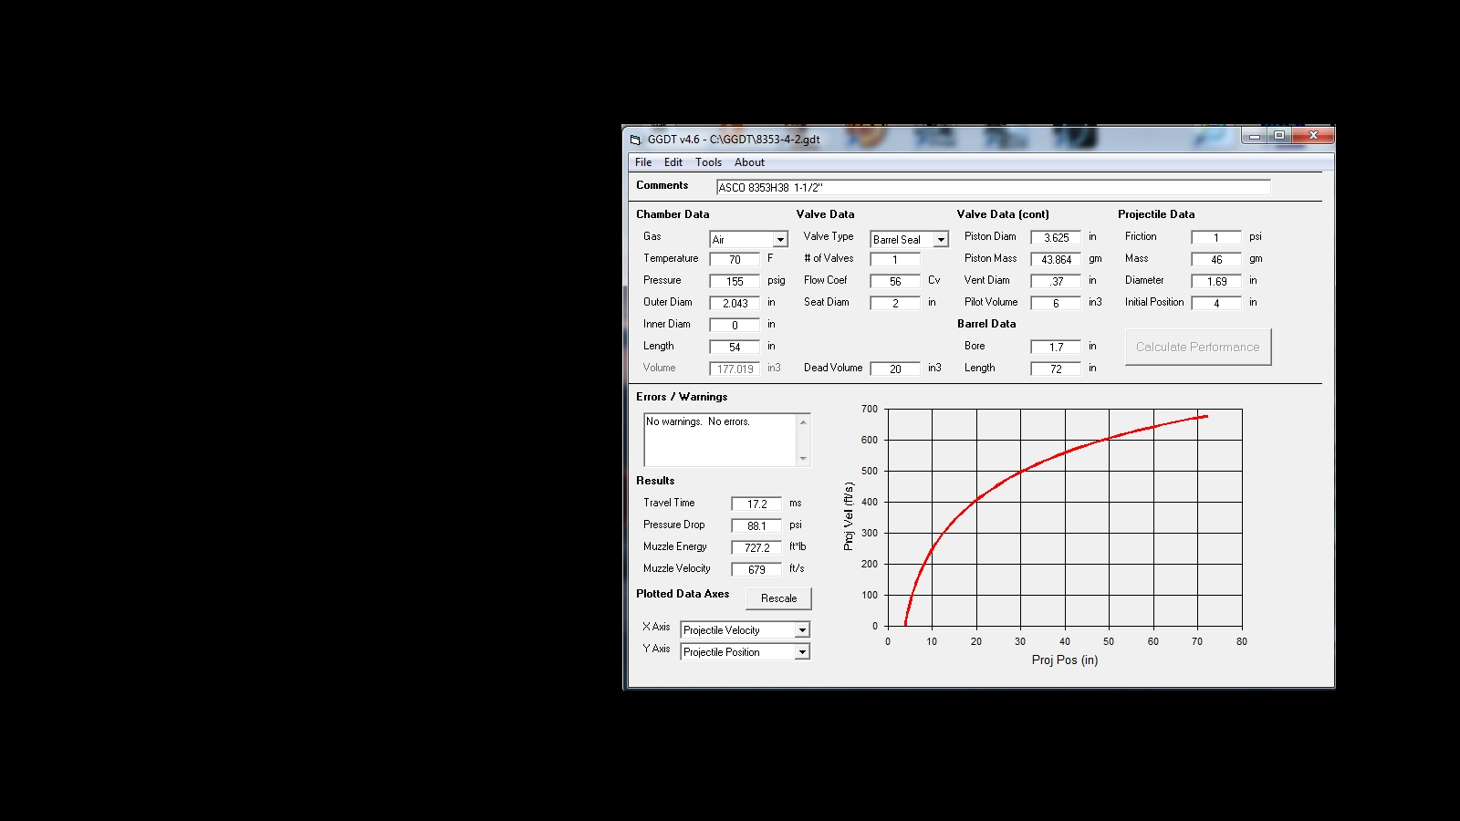Click the Calculate Performance button

point(1197,348)
